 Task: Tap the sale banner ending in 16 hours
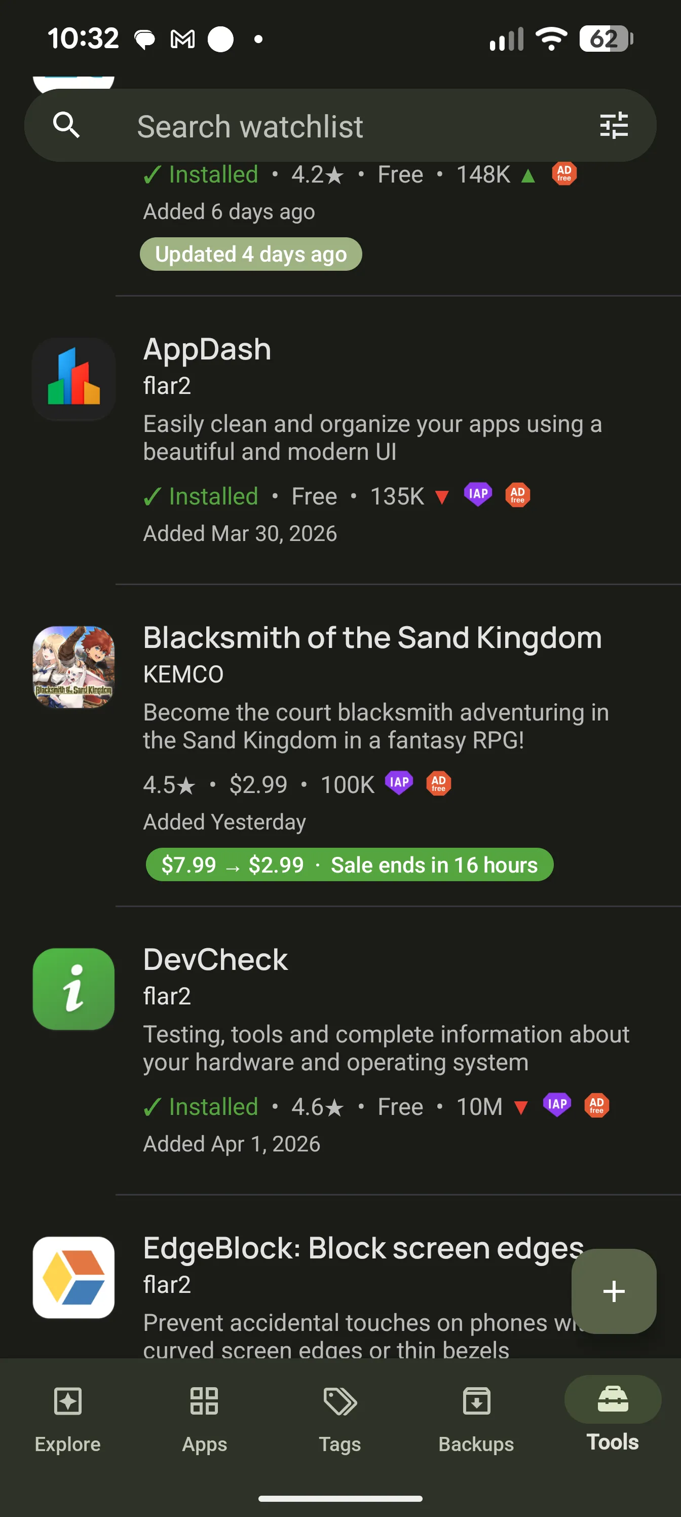350,864
